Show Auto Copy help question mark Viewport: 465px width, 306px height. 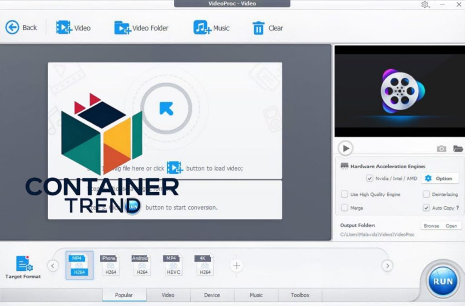458,208
